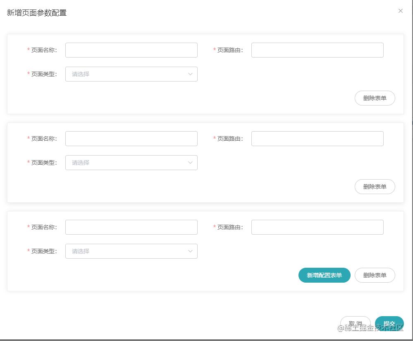This screenshot has height=341, width=413.
Task: Remove the third form using 删除表单
Action: click(375, 275)
